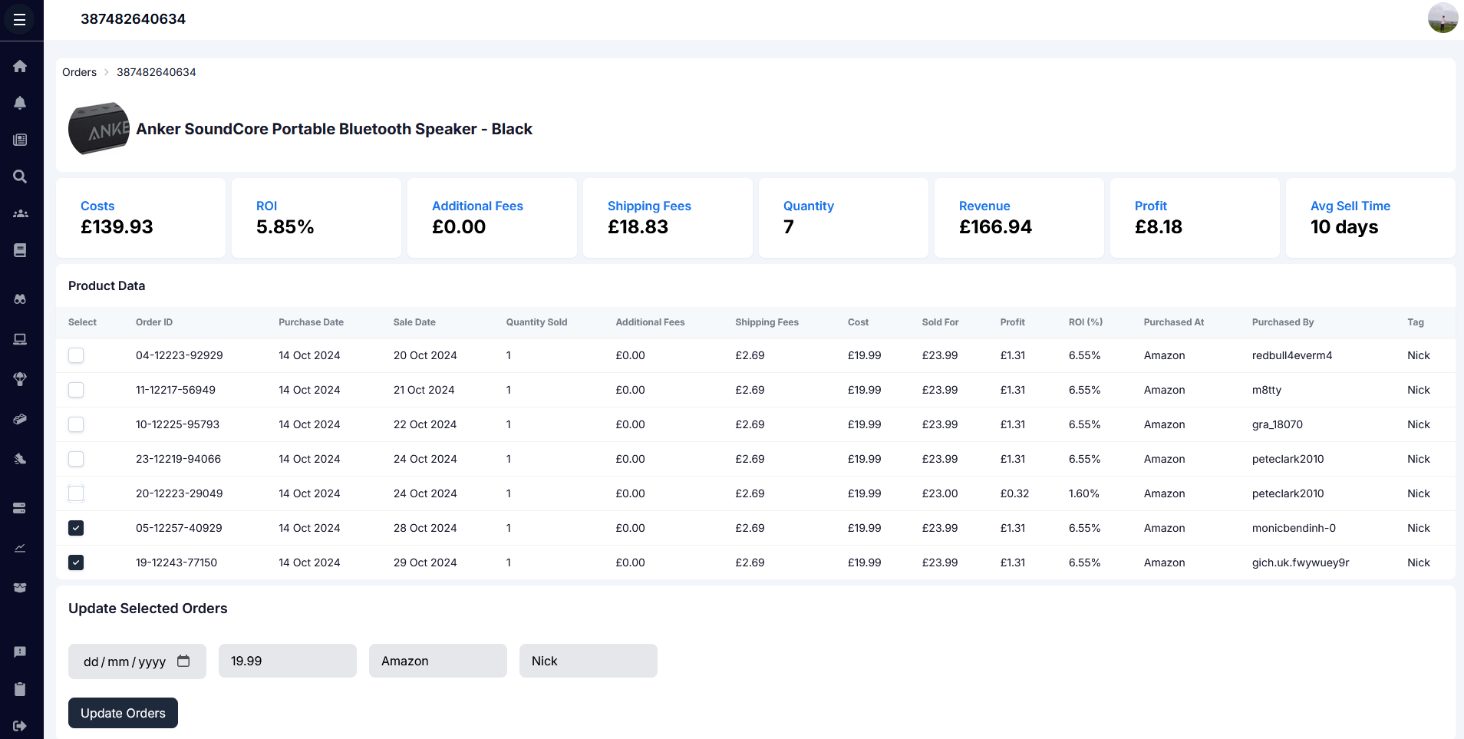Screen dimensions: 1464x739
Task: Select order 20-12223-29049 checkbox
Action: point(76,493)
